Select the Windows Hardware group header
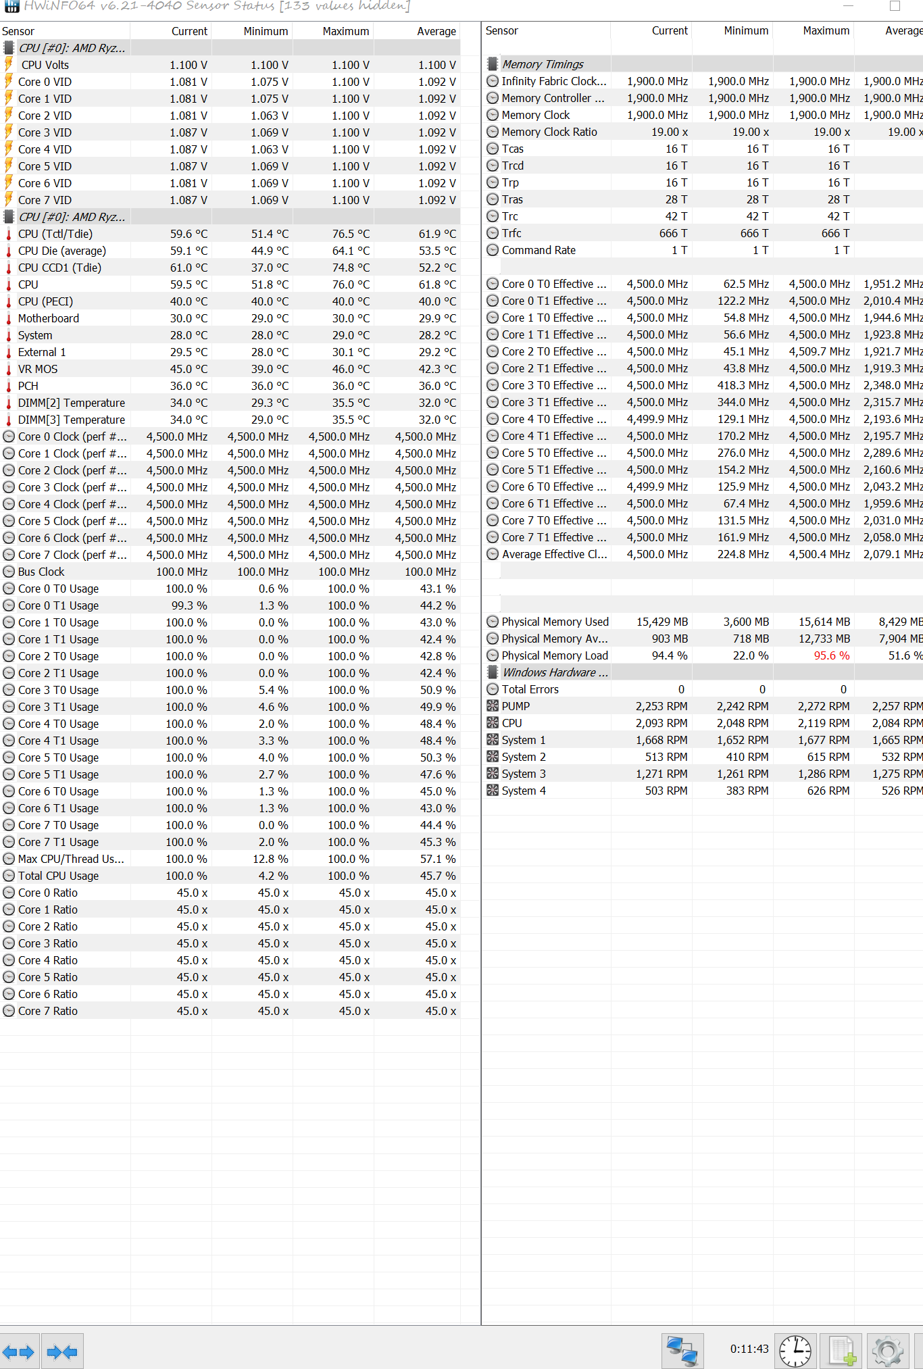The image size is (923, 1369). [703, 672]
